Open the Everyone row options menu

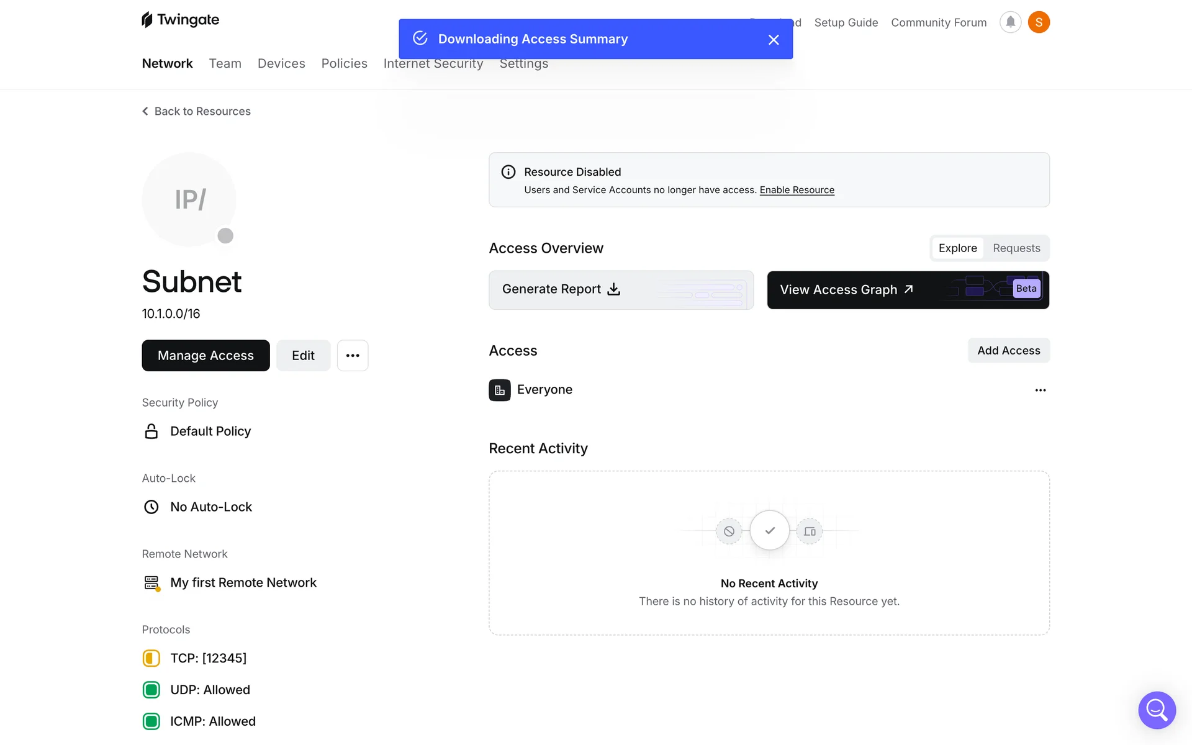pyautogui.click(x=1041, y=390)
